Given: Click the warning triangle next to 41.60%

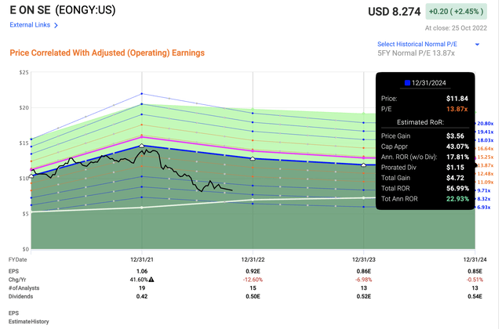Looking at the screenshot, I should coord(151,280).
